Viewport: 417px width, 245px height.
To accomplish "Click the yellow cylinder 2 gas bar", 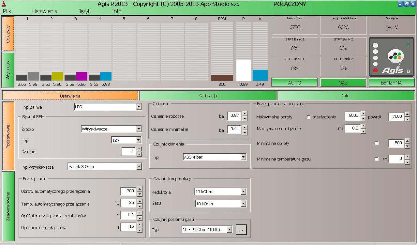I will coord(57,76).
